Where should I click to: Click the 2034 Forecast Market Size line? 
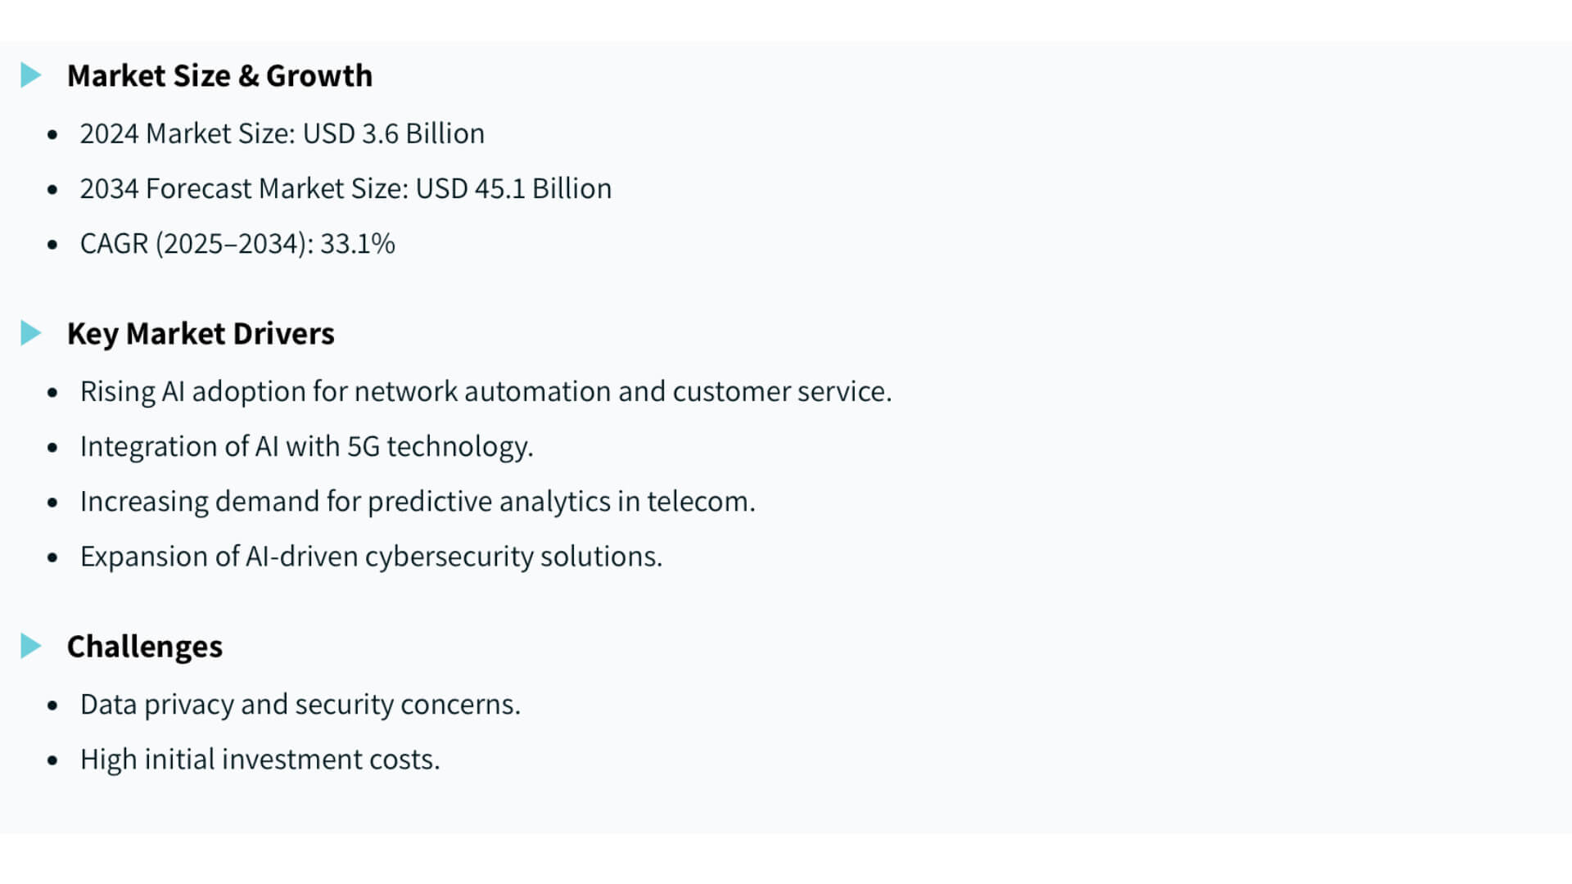[346, 188]
